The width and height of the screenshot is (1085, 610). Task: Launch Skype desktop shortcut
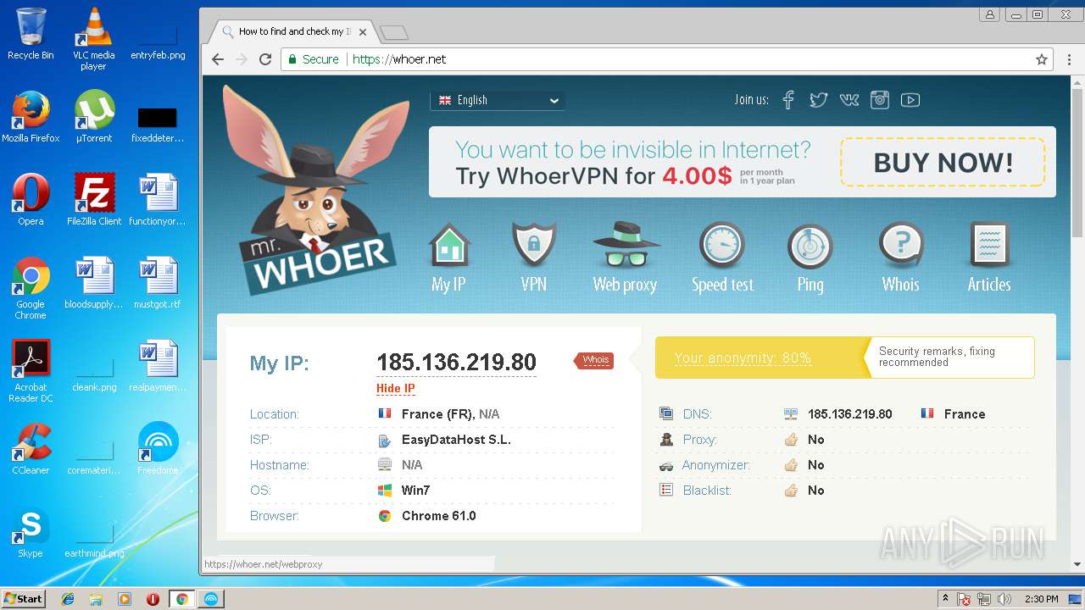point(31,532)
